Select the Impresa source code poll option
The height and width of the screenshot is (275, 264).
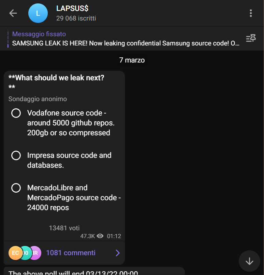coord(16,156)
